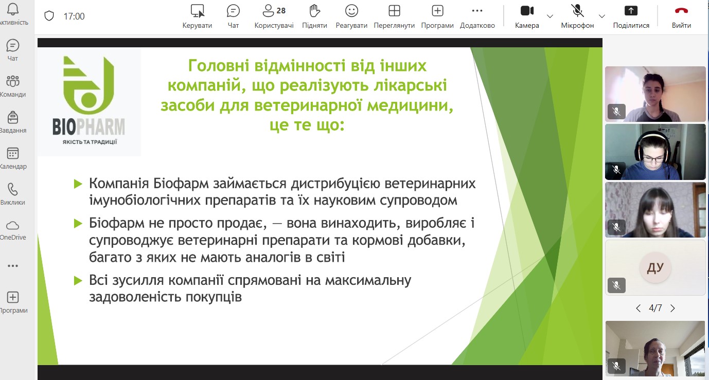Open the Переглянути view options
The image size is (709, 380).
394,16
